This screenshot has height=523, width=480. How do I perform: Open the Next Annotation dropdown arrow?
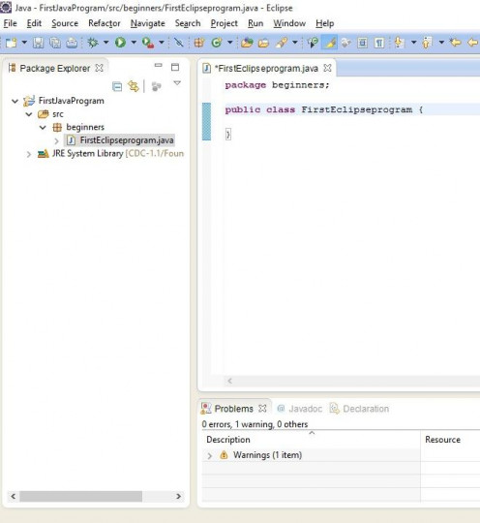pyautogui.click(x=413, y=43)
